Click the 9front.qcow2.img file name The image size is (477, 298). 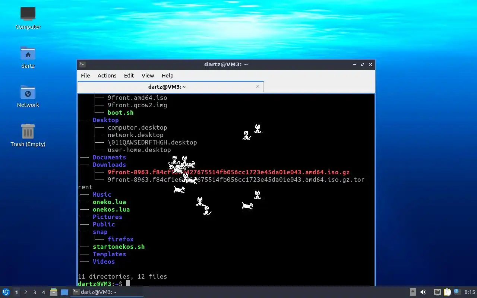pos(137,105)
